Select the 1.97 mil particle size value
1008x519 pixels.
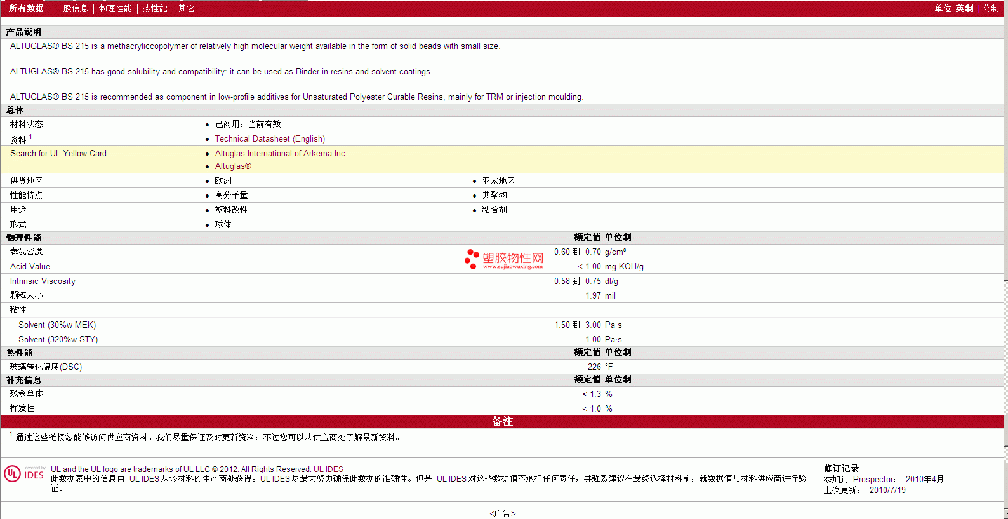point(600,295)
